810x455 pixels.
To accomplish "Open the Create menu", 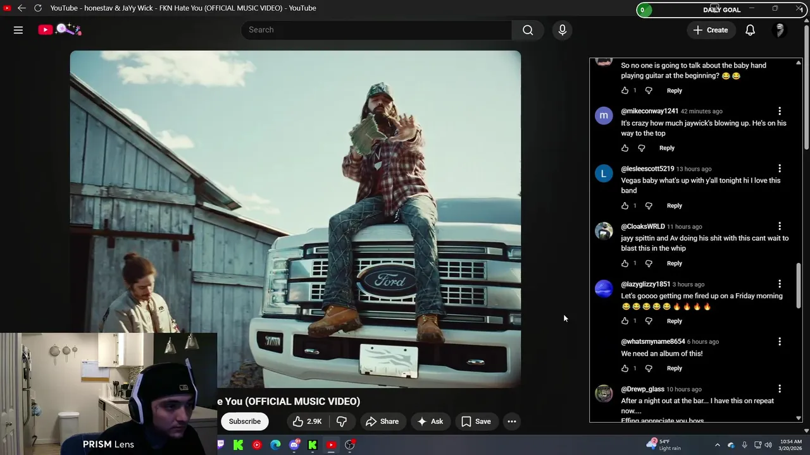I will [x=711, y=30].
